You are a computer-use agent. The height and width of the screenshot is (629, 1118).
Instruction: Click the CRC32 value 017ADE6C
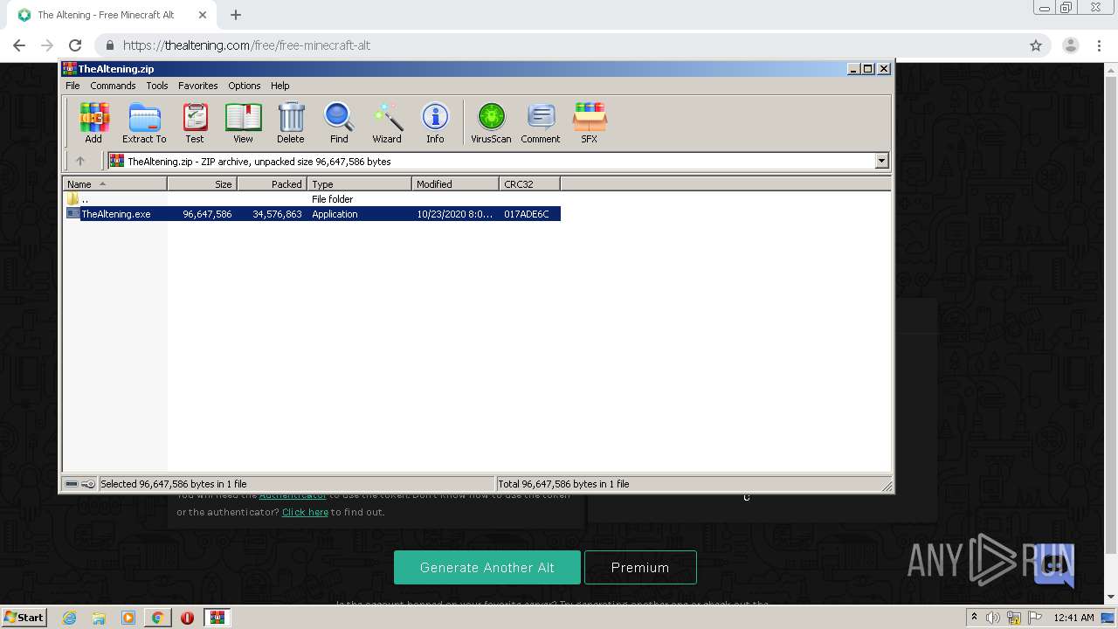(x=527, y=214)
